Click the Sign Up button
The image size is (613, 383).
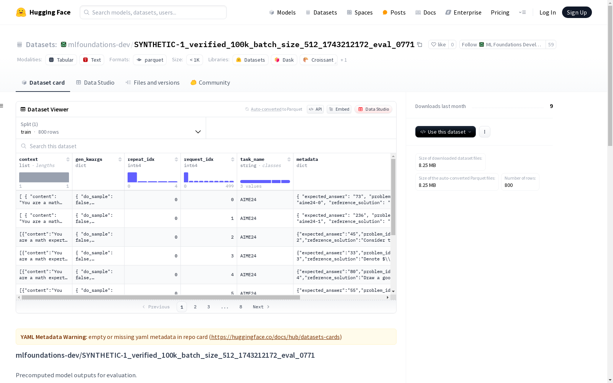coord(577,12)
